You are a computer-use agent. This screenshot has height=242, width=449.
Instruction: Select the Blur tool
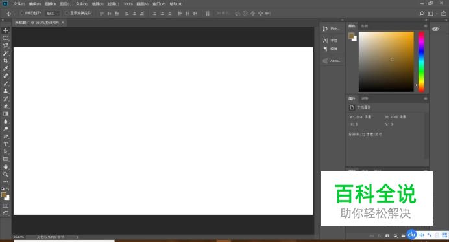5,121
